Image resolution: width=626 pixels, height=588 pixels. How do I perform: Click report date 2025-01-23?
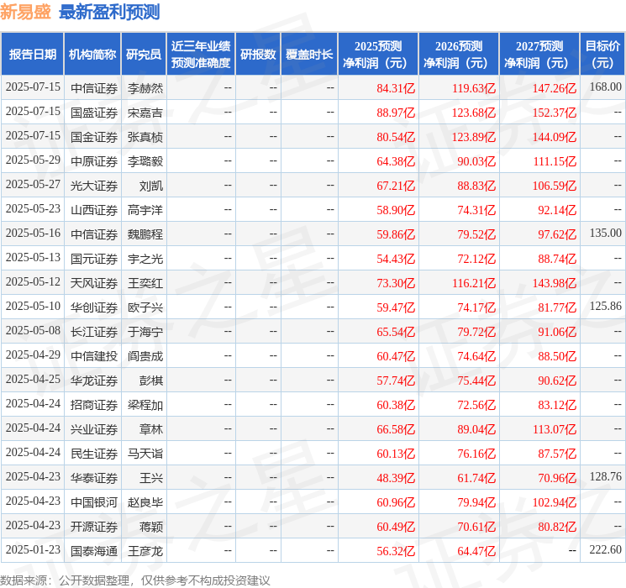click(x=33, y=549)
